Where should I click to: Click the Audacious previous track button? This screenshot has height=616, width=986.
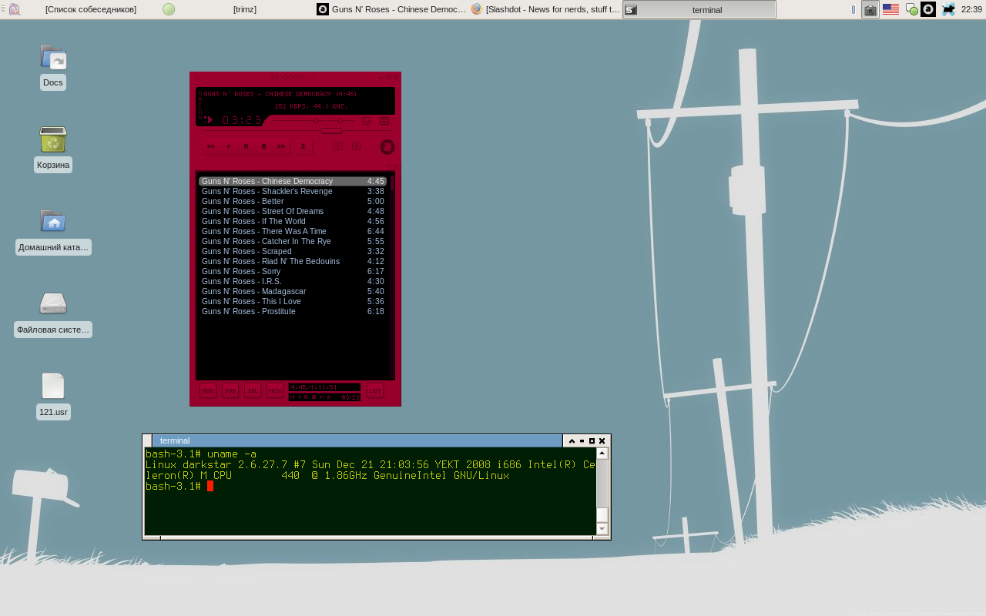pos(210,146)
